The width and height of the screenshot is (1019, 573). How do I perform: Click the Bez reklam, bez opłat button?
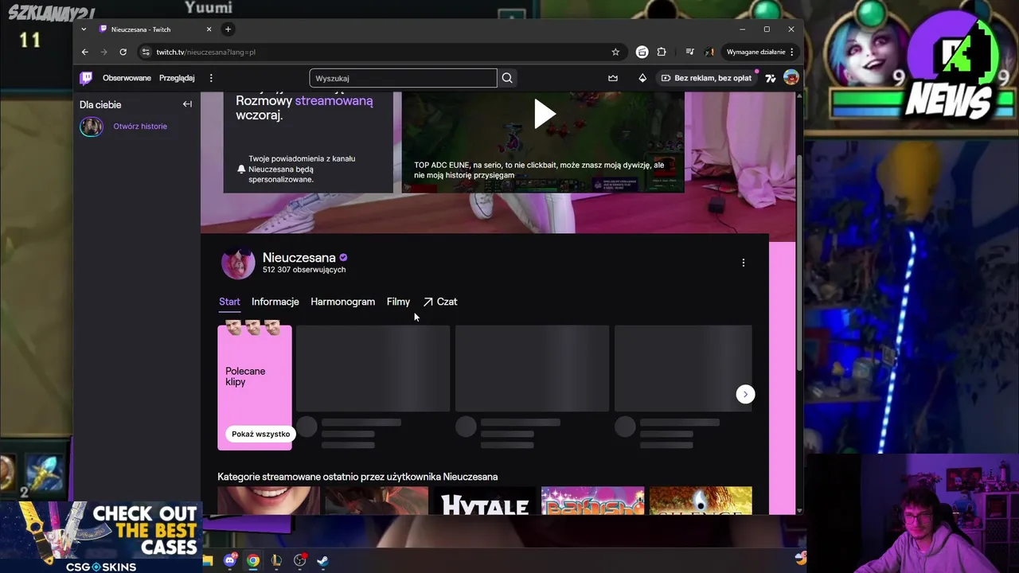click(x=706, y=78)
